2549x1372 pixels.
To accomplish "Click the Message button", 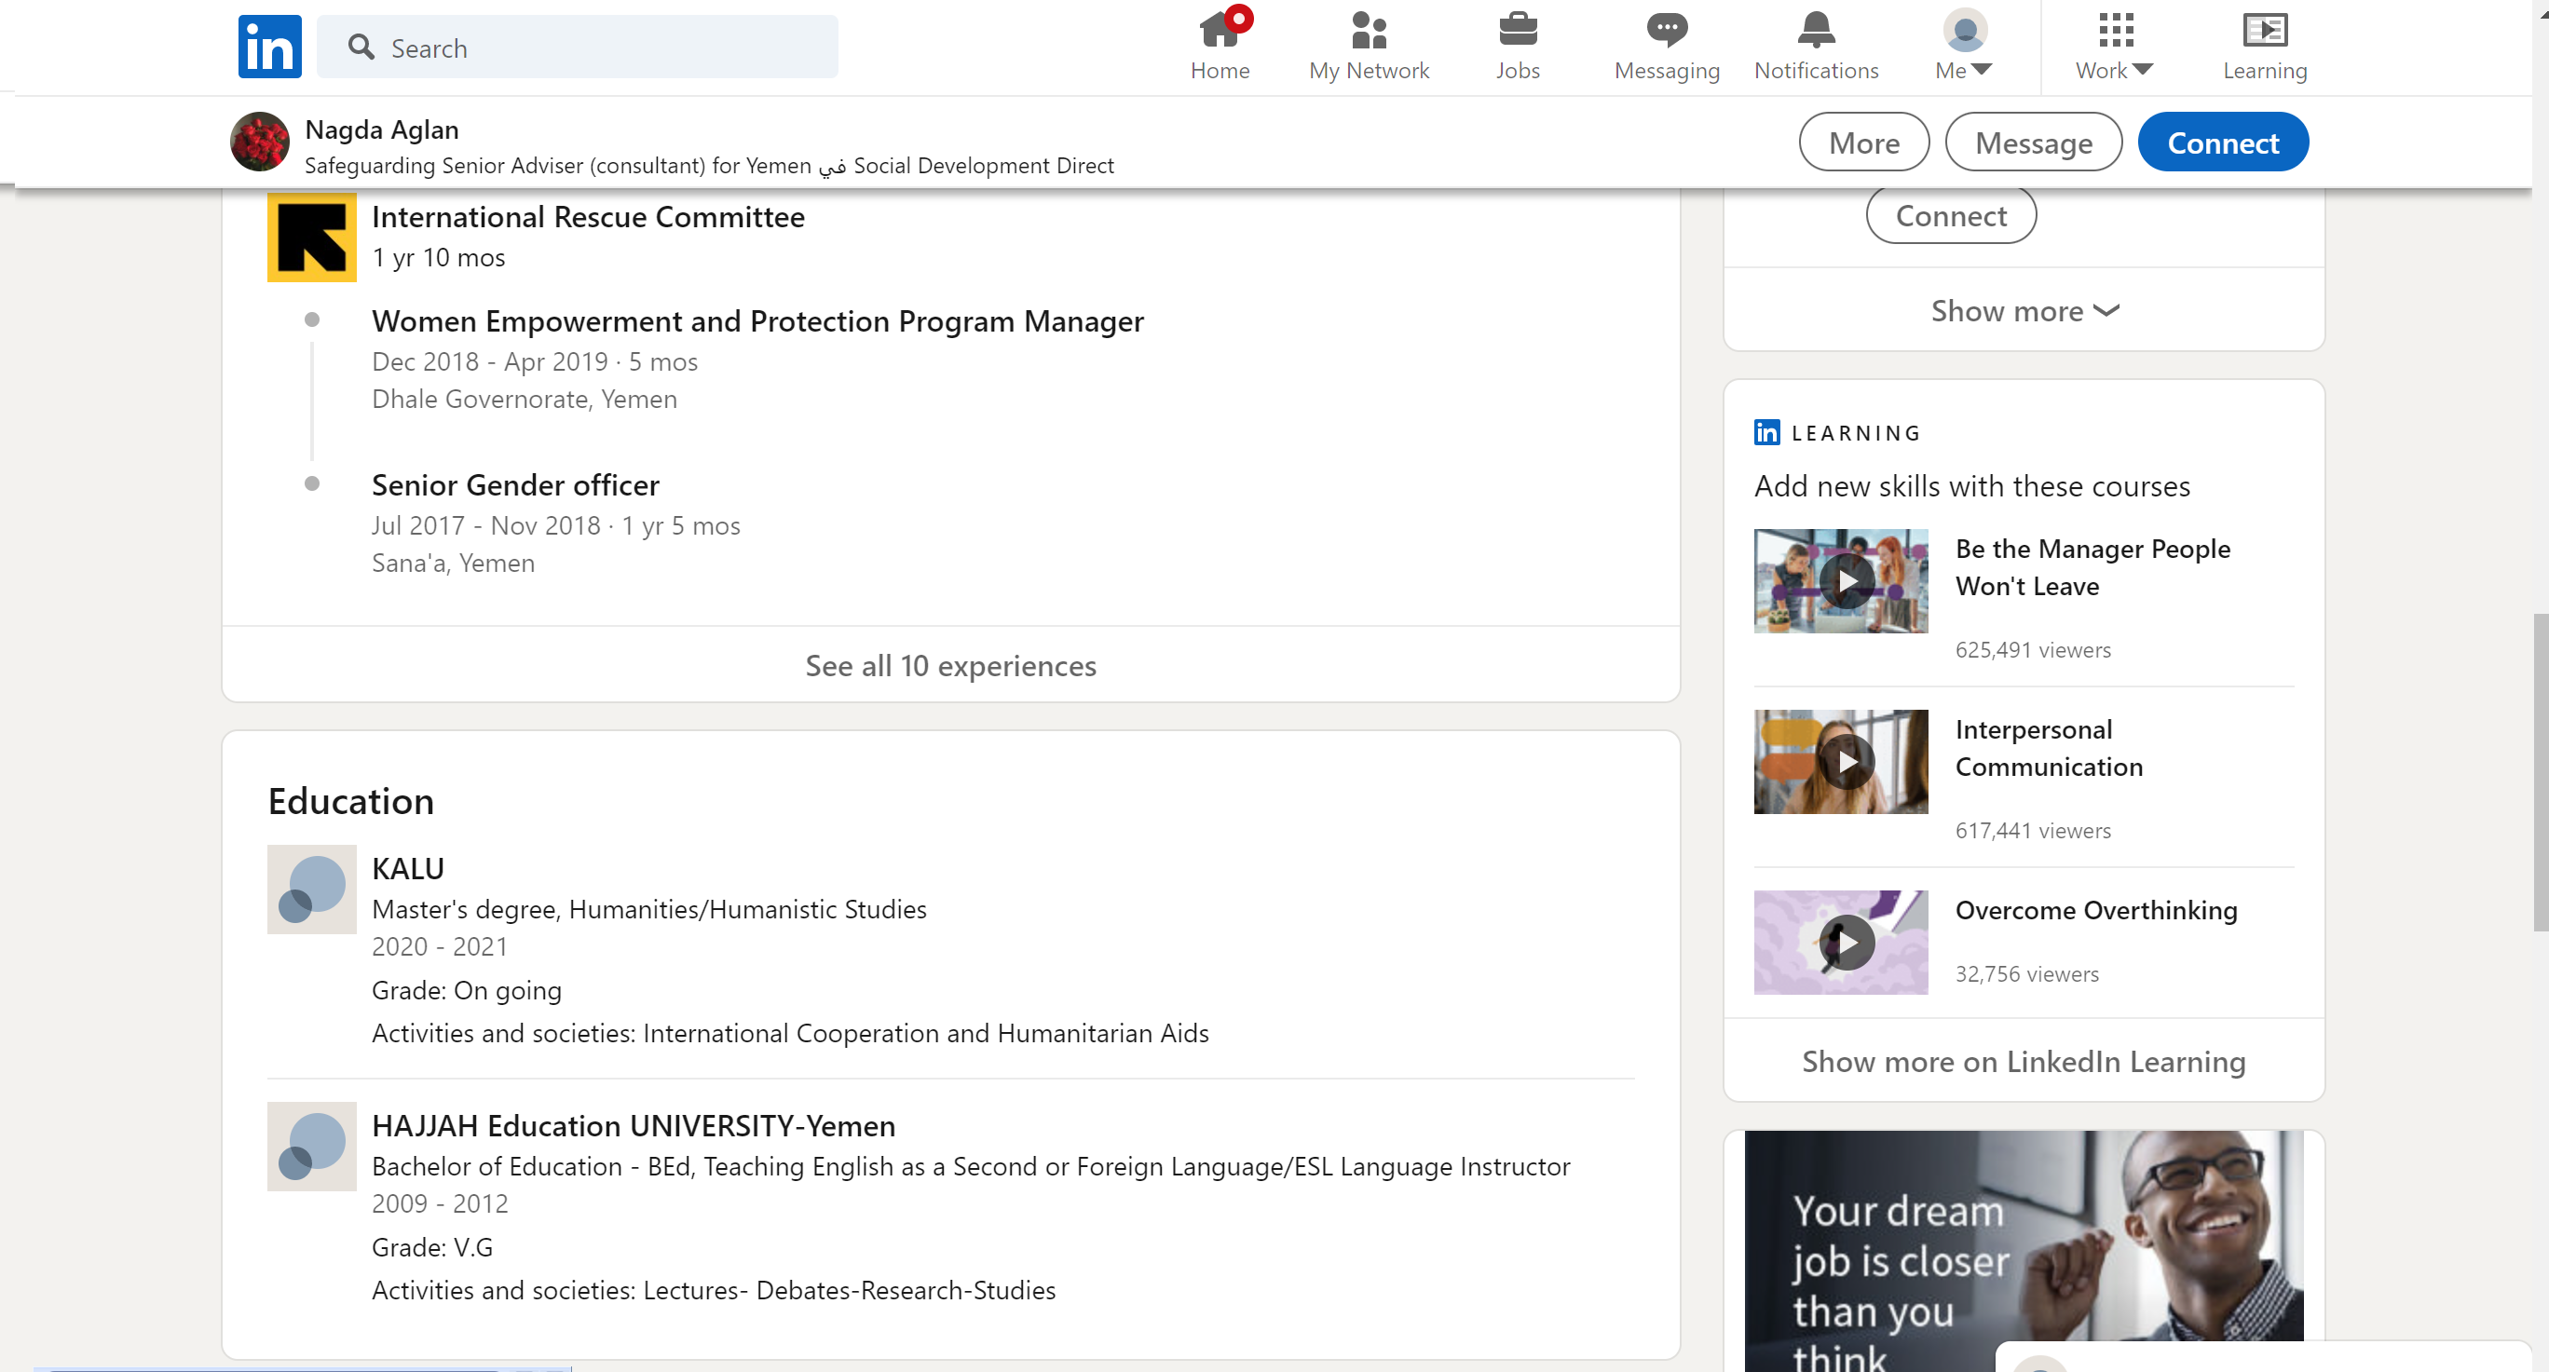I will click(x=2033, y=143).
